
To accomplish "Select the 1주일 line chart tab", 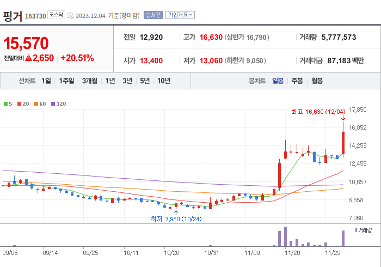I will pos(66,81).
